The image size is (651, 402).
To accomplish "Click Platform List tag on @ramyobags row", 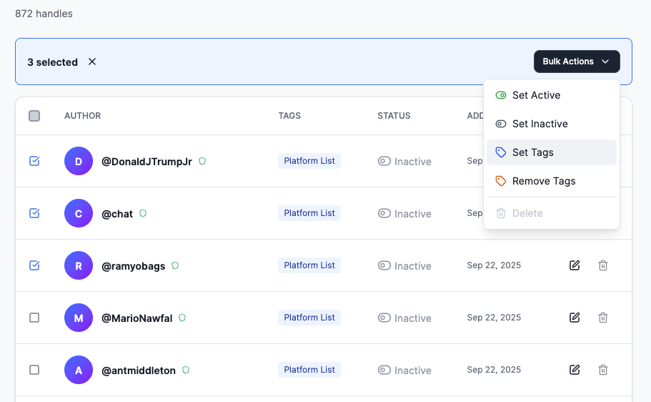I will [x=309, y=265].
